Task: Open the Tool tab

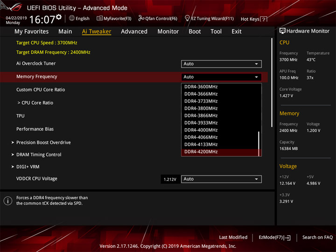Action: pyautogui.click(x=216, y=32)
